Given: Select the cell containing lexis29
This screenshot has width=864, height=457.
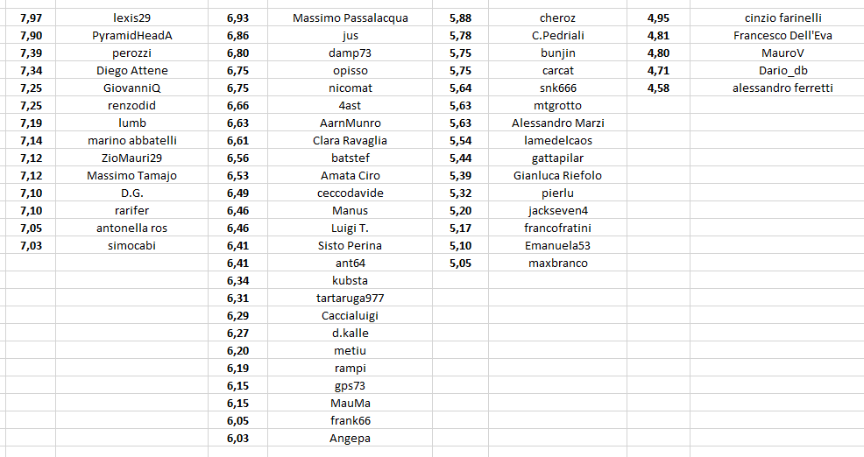Looking at the screenshot, I should coord(132,18).
